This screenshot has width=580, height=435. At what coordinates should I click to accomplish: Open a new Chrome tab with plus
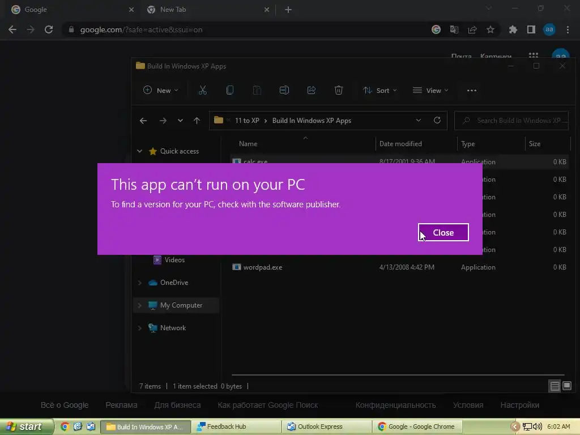point(288,10)
